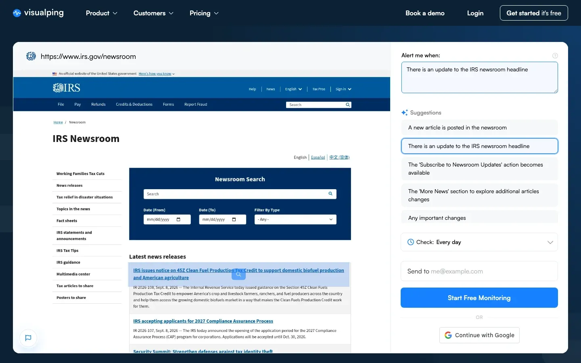Screen dimensions: 581x363
Task: Expand "Here's how you know" disclosure
Action: click(x=157, y=74)
